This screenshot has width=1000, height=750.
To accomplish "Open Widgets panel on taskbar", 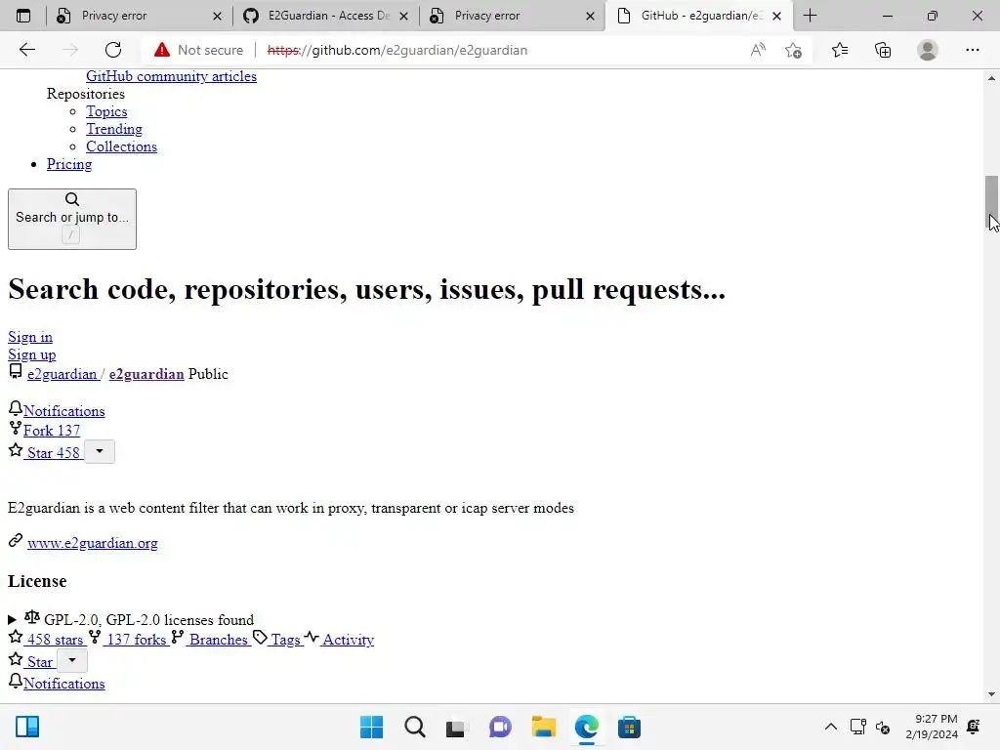I will pyautogui.click(x=27, y=727).
